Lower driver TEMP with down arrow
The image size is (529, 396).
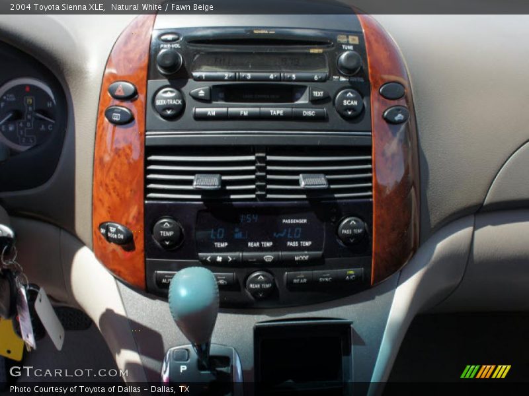167,242
